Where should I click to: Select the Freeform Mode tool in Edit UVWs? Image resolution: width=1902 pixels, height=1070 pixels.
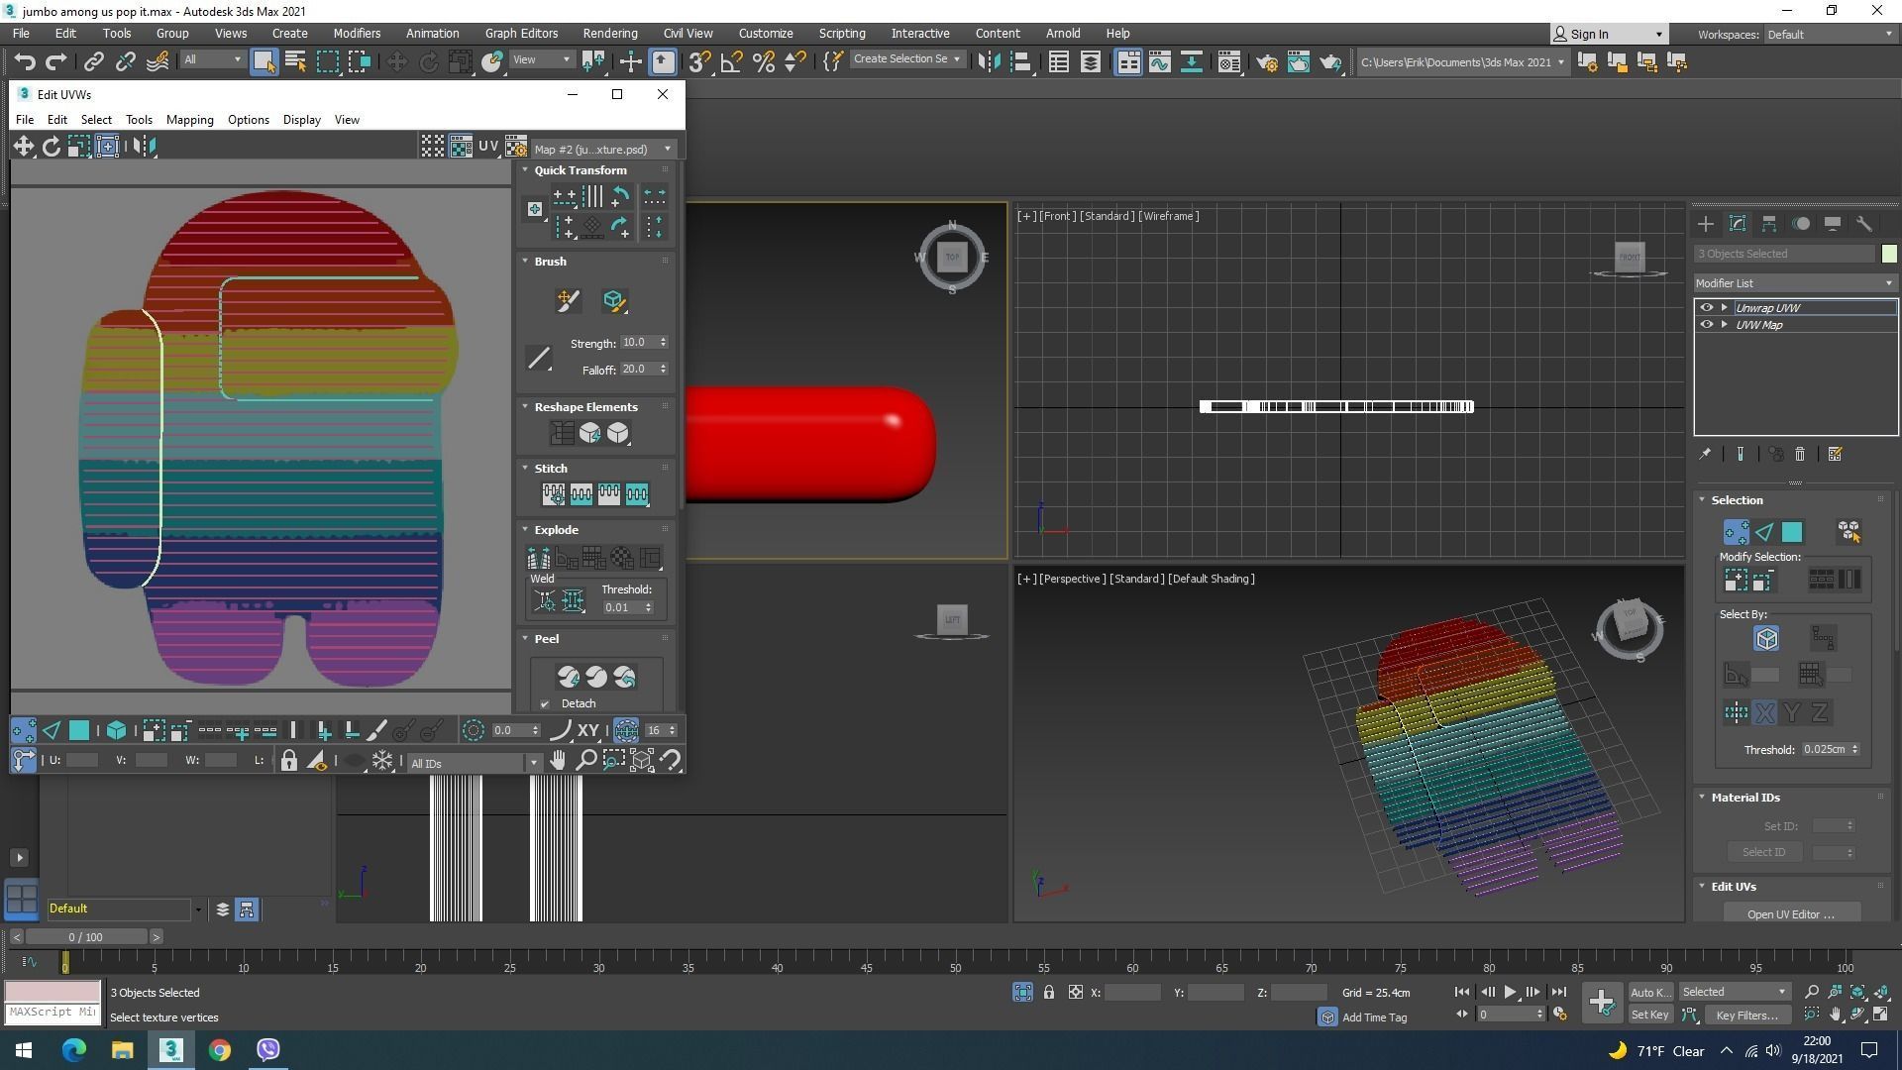pos(107,147)
